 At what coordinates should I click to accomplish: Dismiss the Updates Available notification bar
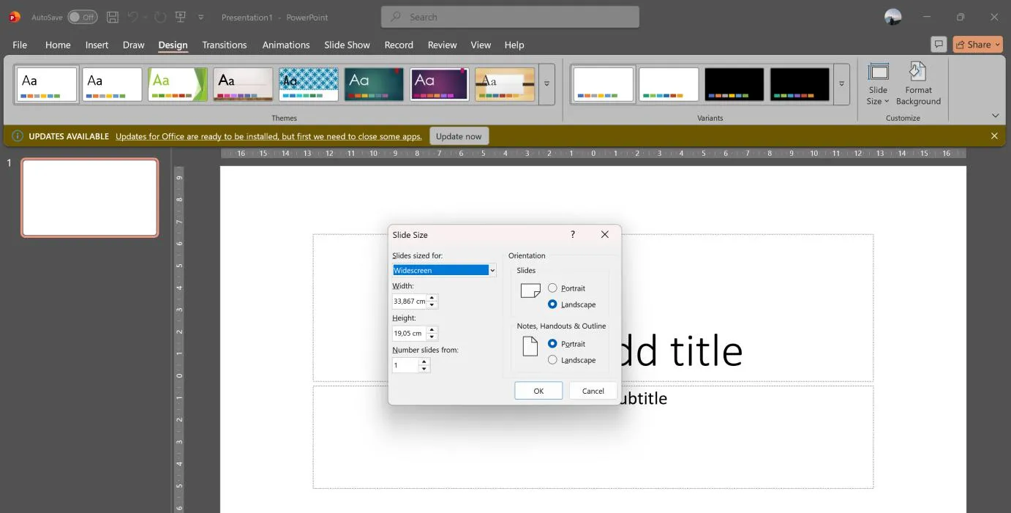click(994, 136)
